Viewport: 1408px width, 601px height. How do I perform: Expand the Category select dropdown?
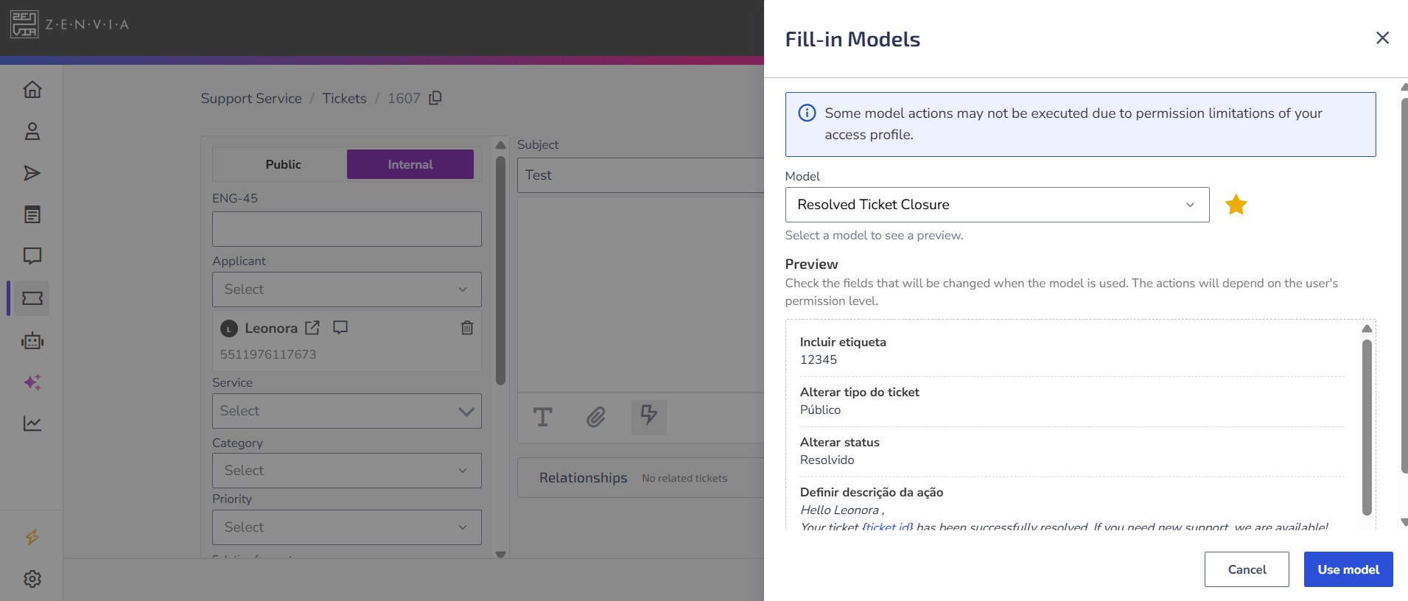(x=347, y=471)
